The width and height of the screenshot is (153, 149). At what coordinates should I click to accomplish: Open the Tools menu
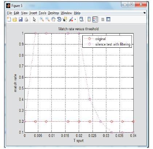click(x=42, y=13)
